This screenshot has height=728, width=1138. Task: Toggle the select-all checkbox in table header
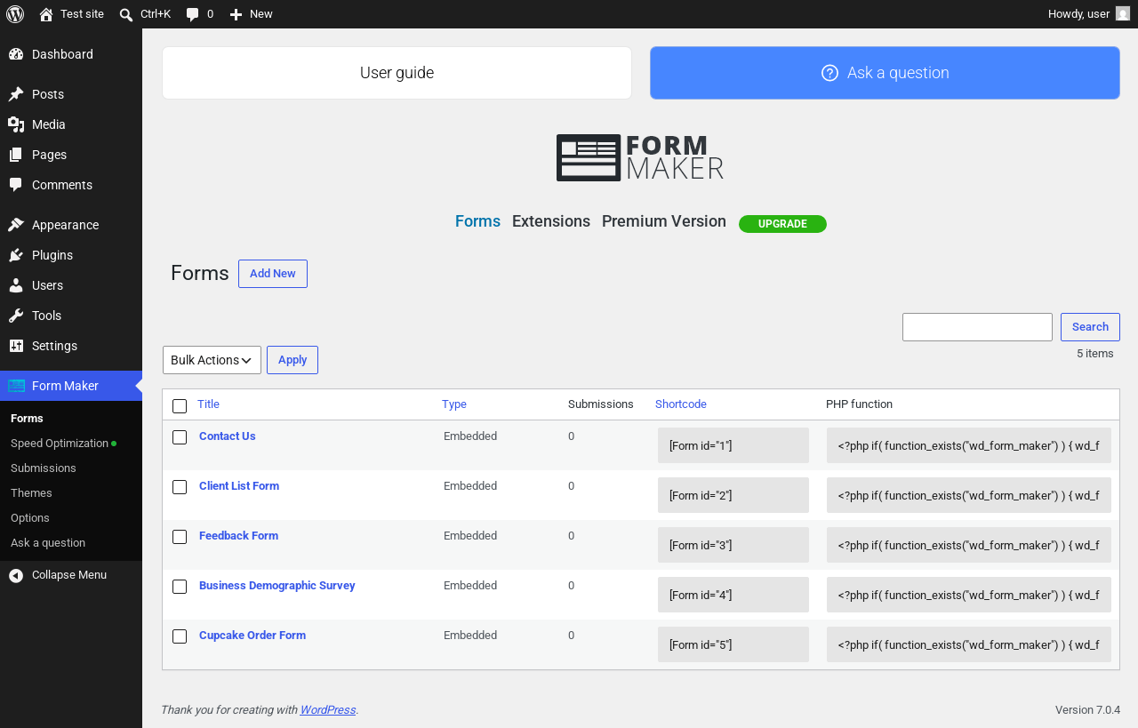click(x=180, y=406)
